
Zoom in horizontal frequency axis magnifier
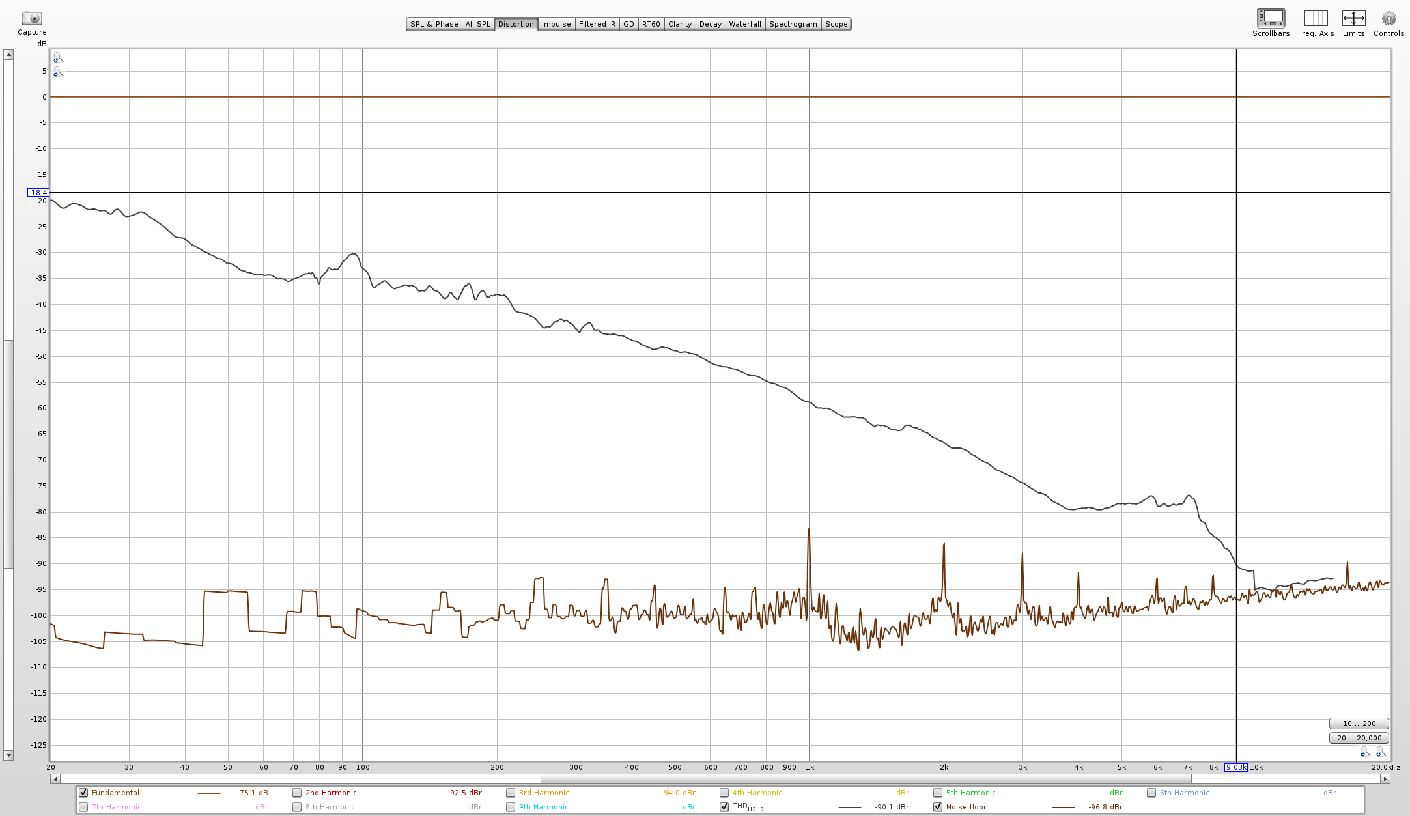tap(1380, 753)
